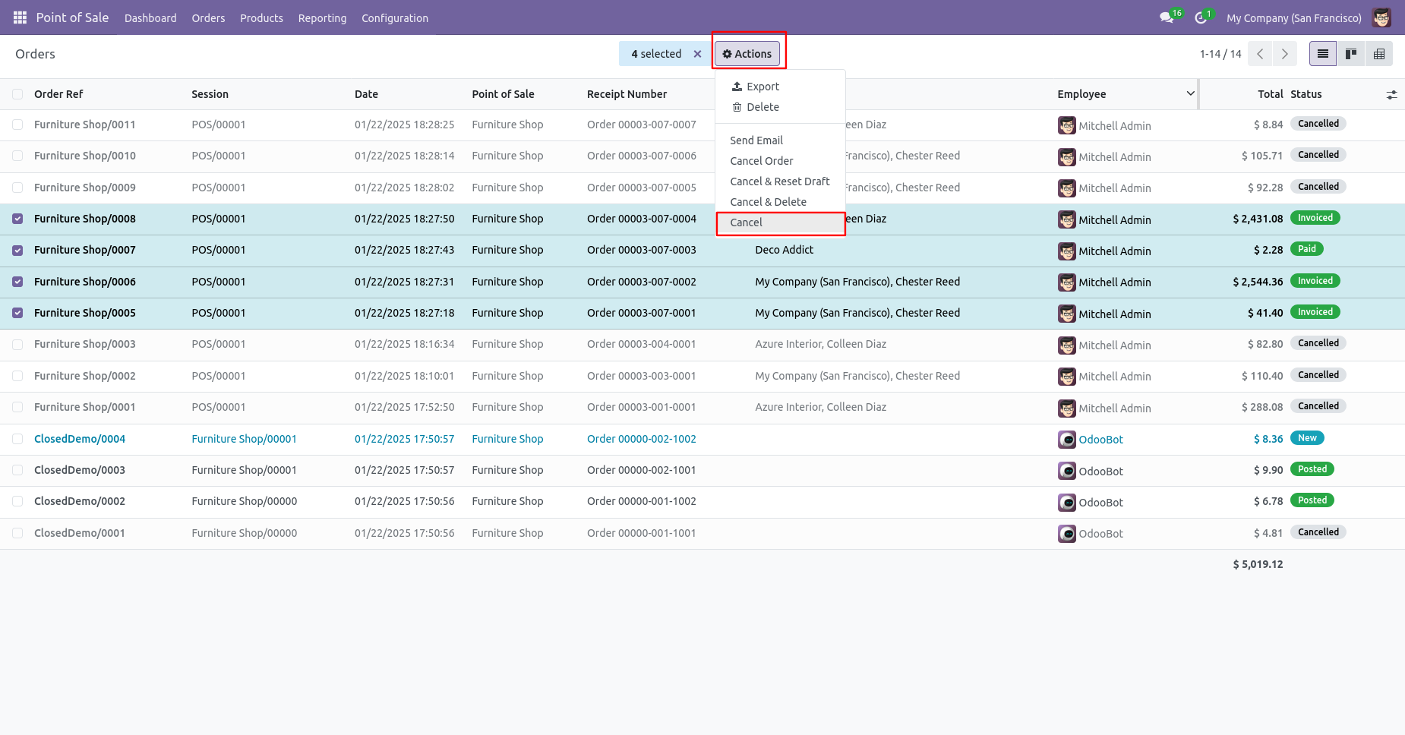Viewport: 1405px width, 735px height.
Task: Click OdooBot avatar in ClosedDemo/0004 row
Action: (1067, 439)
